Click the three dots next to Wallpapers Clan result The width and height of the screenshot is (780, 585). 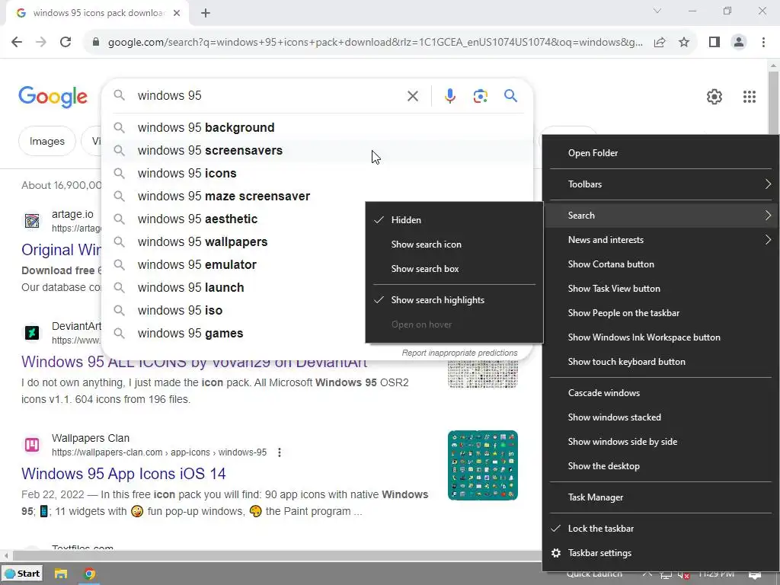(280, 452)
